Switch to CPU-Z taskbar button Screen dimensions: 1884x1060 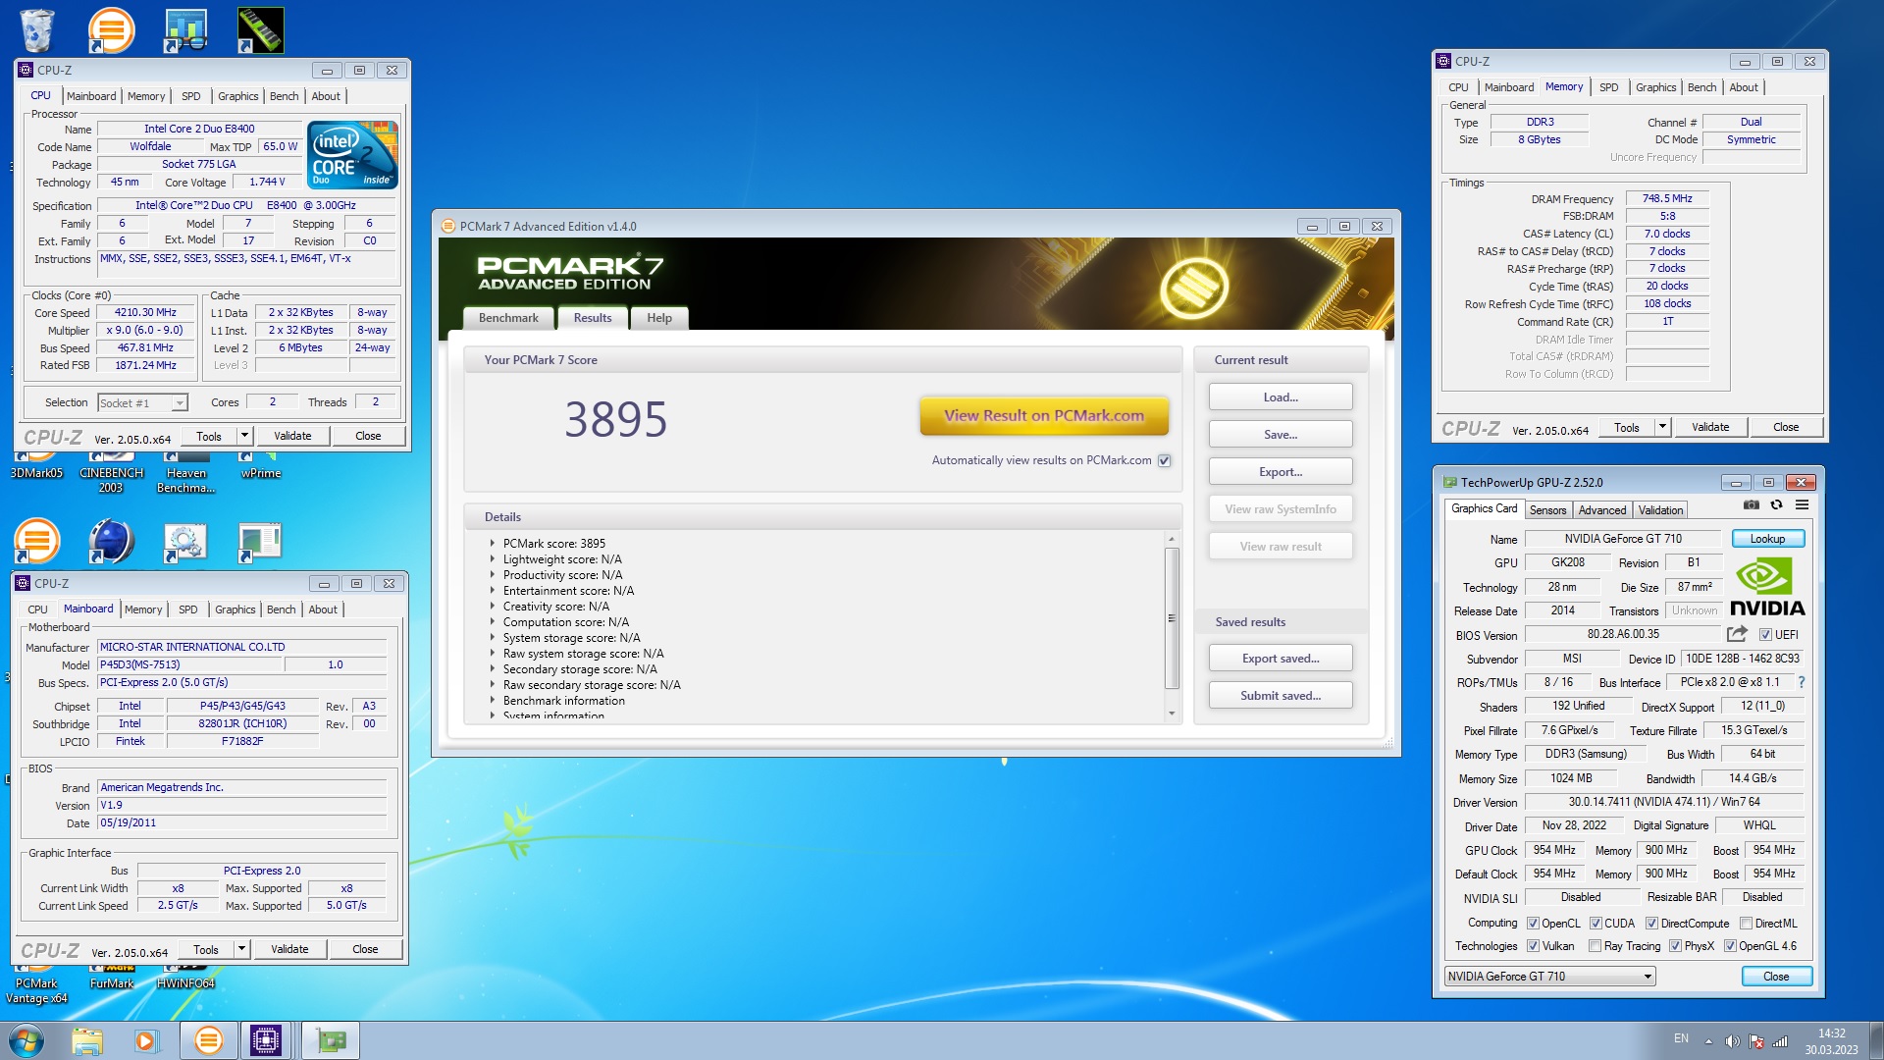click(x=266, y=1040)
